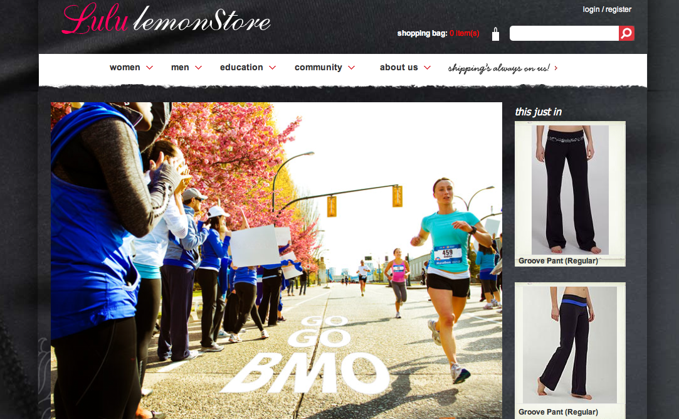Click the Lulu lemon Store logo
679x419 pixels.
coord(166,19)
